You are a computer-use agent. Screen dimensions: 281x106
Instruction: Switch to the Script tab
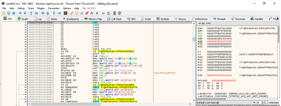146,19
